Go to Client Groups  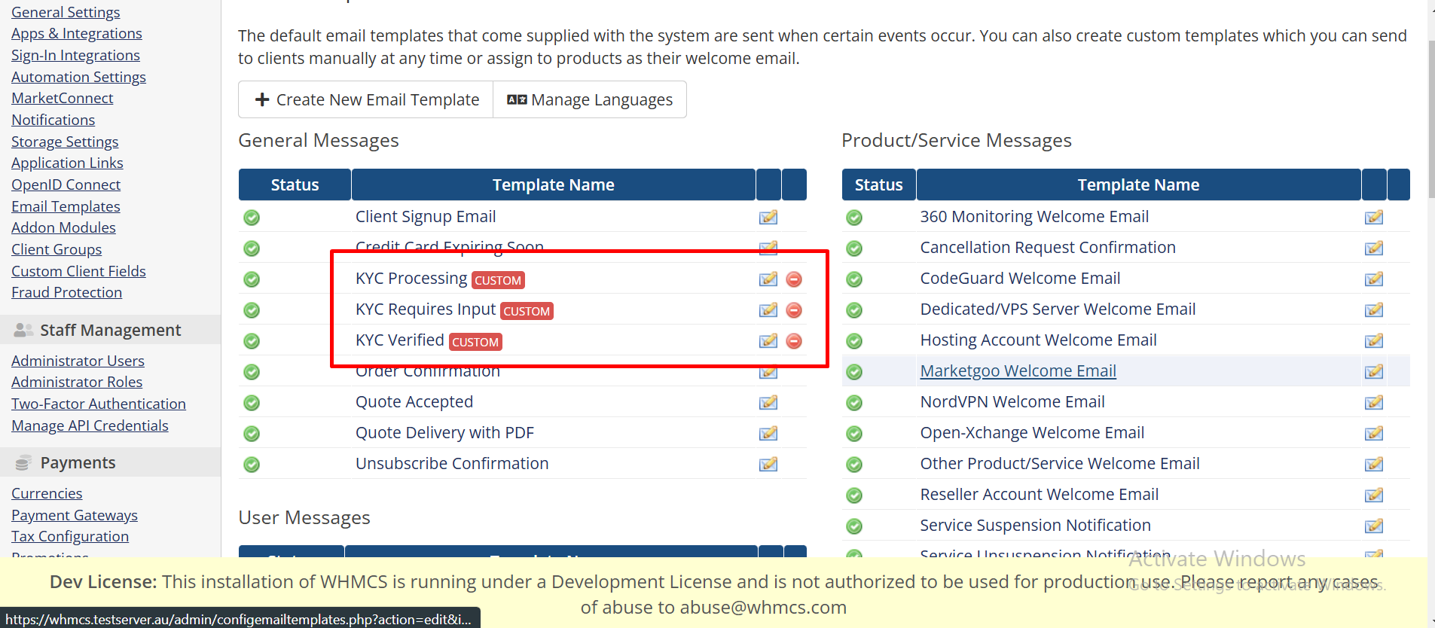56,250
